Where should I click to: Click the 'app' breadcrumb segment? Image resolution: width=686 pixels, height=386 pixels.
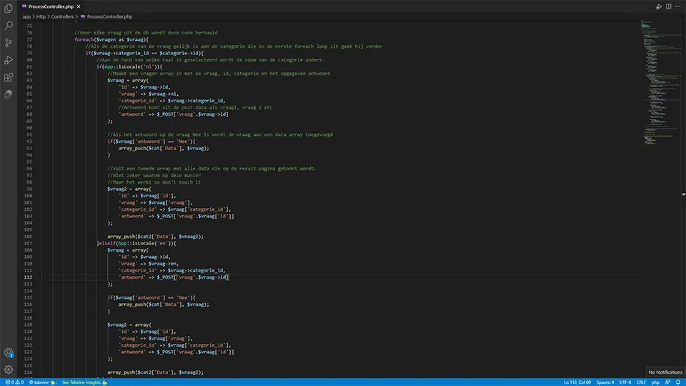pos(26,16)
